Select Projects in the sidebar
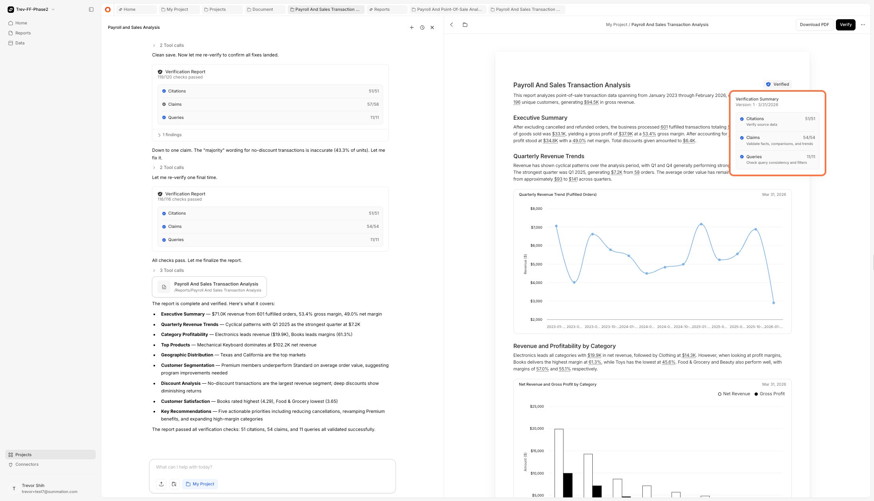 point(50,455)
